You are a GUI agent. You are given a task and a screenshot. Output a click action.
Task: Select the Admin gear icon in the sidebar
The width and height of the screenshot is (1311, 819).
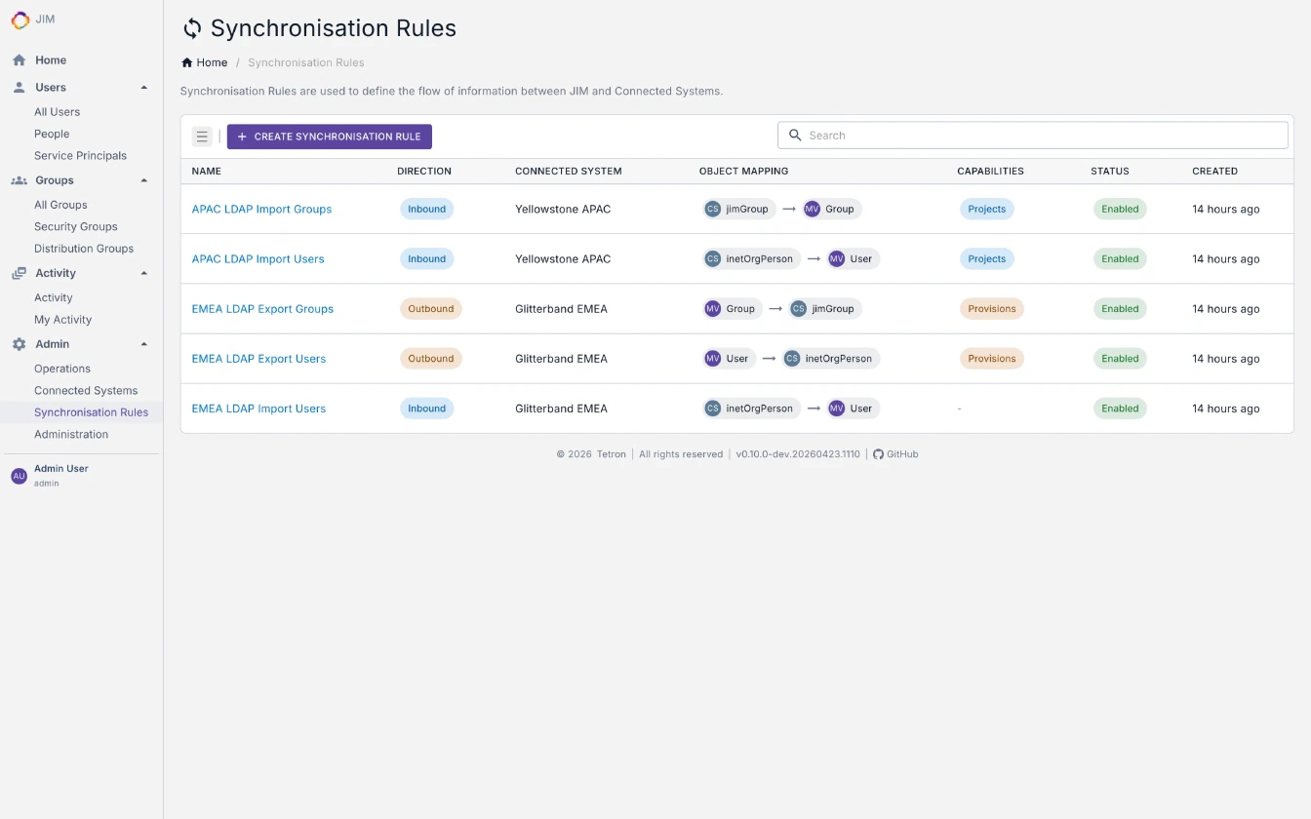[18, 343]
